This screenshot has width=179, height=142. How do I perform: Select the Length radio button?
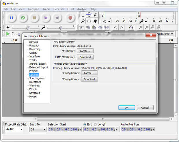coord(95,124)
